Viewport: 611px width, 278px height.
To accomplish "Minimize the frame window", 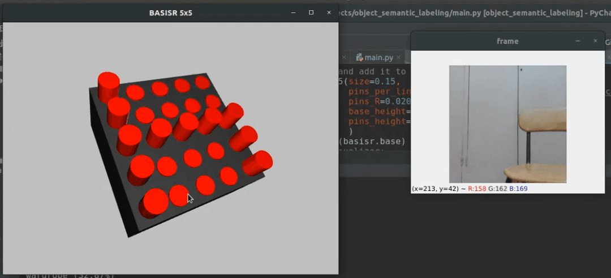I will (577, 41).
